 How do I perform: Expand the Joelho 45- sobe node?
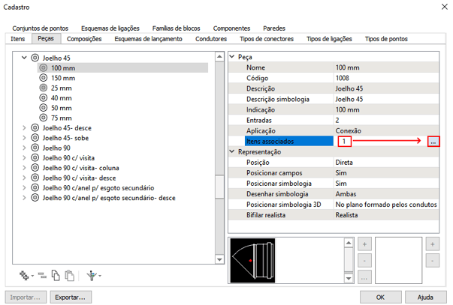pyautogui.click(x=24, y=137)
